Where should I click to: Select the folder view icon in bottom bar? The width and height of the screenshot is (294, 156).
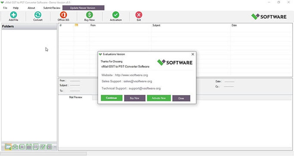pyautogui.click(x=8, y=147)
